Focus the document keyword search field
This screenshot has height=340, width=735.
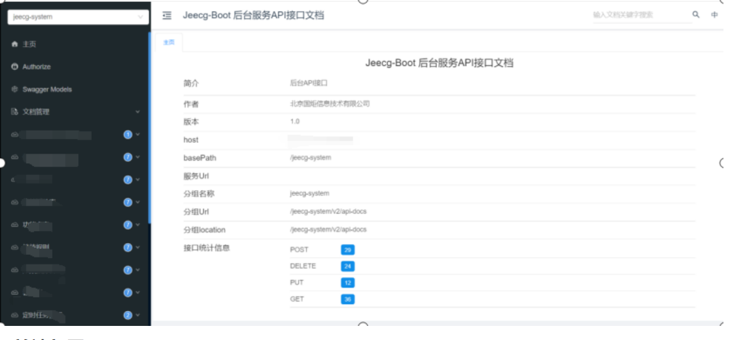[641, 15]
